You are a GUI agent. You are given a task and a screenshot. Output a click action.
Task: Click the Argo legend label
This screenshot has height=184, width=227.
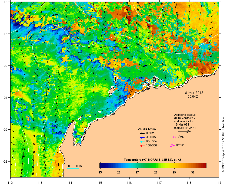(181, 137)
